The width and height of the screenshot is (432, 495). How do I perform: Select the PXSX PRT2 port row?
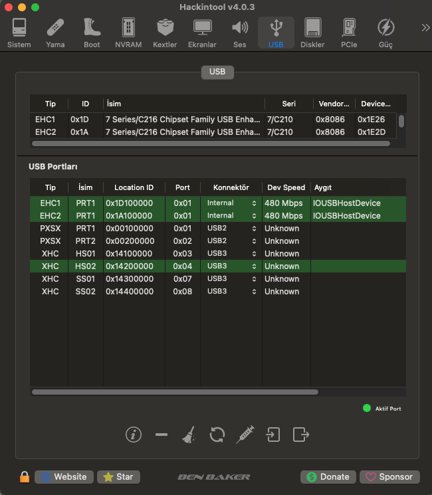(x=133, y=241)
